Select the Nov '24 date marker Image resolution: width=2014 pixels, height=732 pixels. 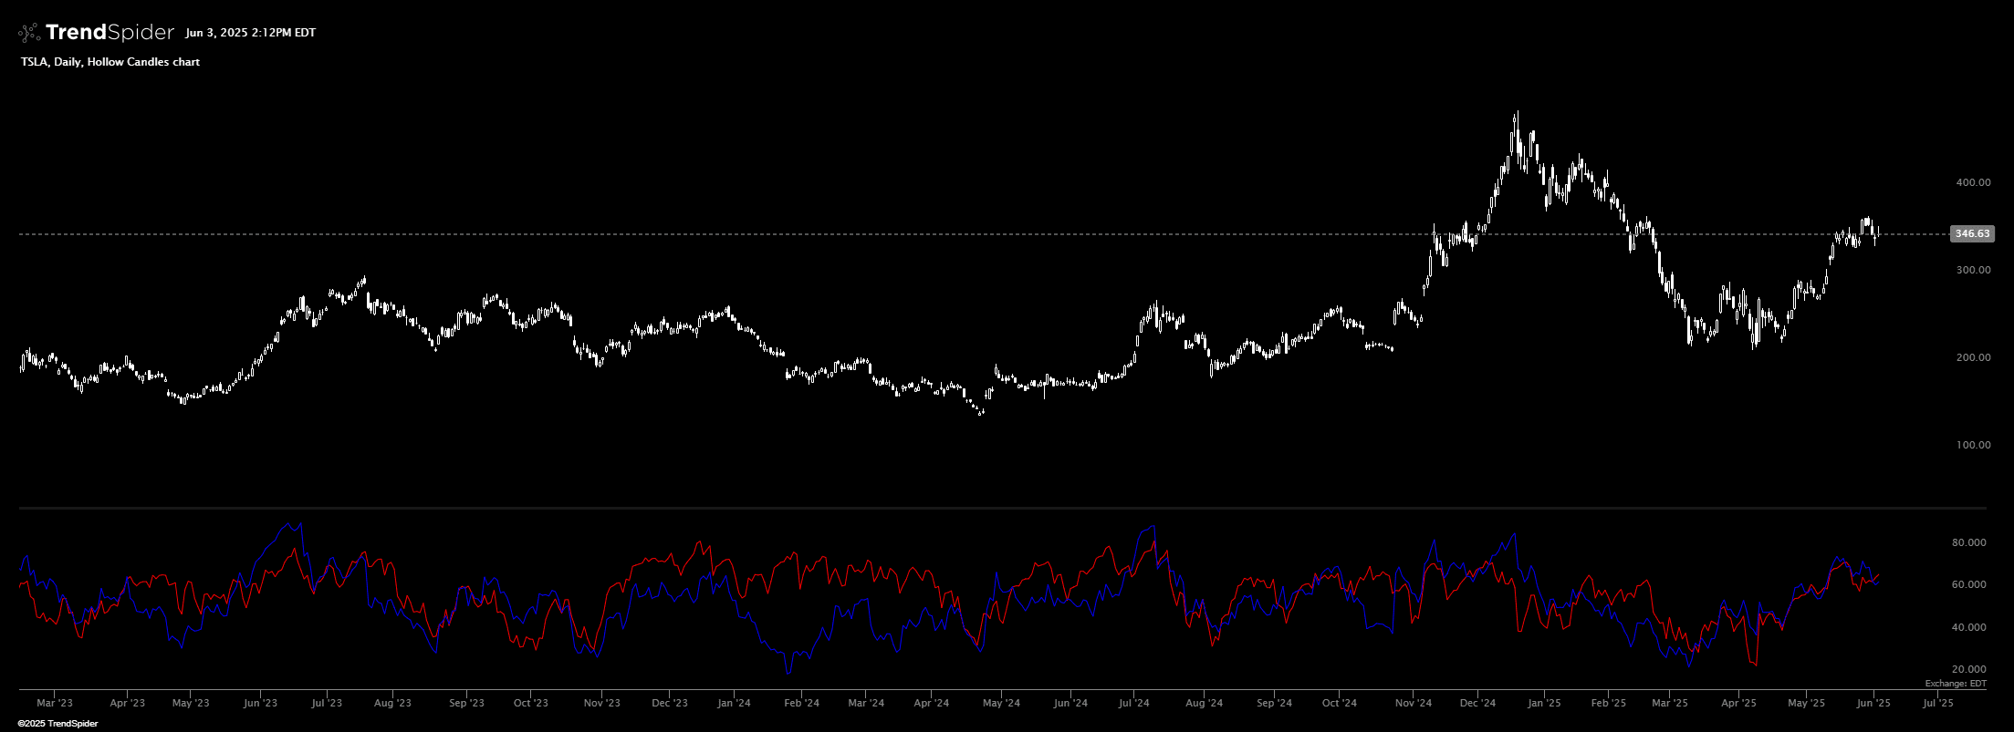[x=1413, y=703]
